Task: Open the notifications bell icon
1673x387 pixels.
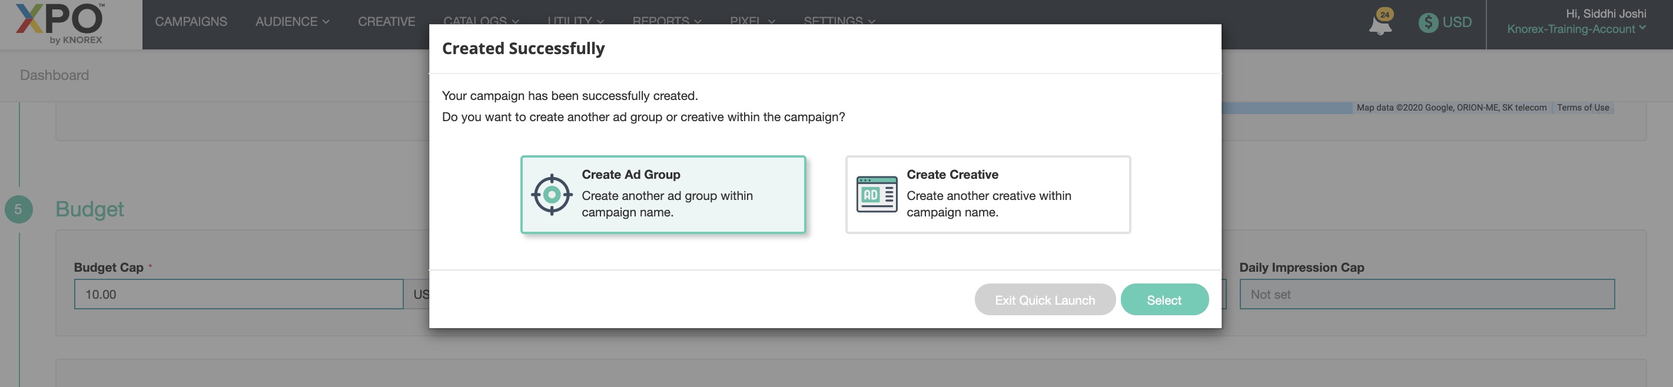Action: coord(1380,24)
